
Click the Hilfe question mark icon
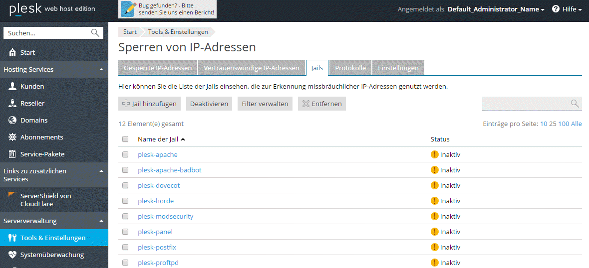click(x=556, y=9)
